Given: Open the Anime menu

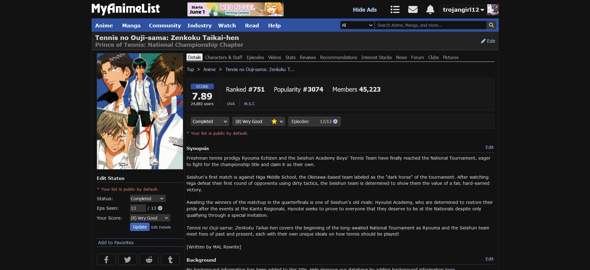Looking at the screenshot, I should (x=104, y=26).
